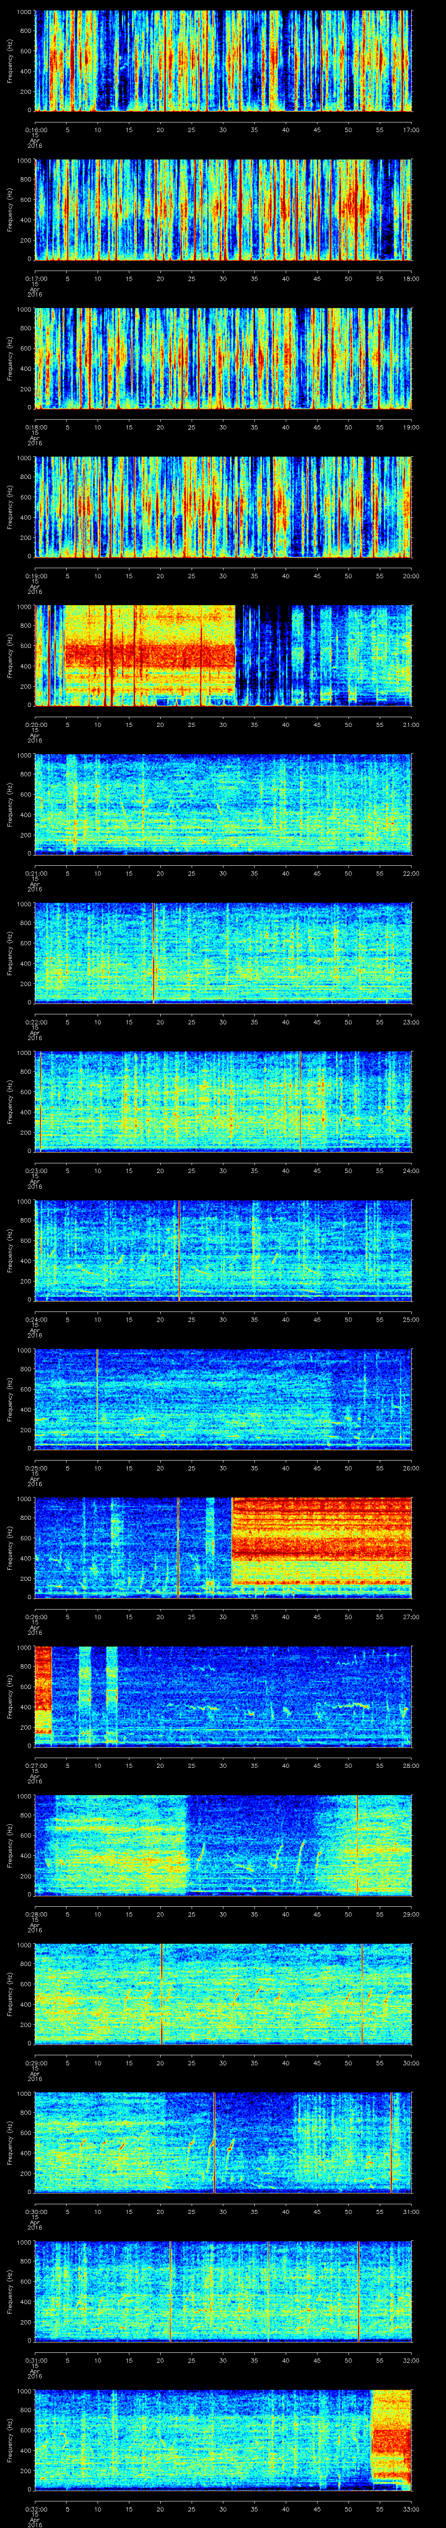
Task: Click the 0:28:00 start time label
Action: [x=35, y=1914]
